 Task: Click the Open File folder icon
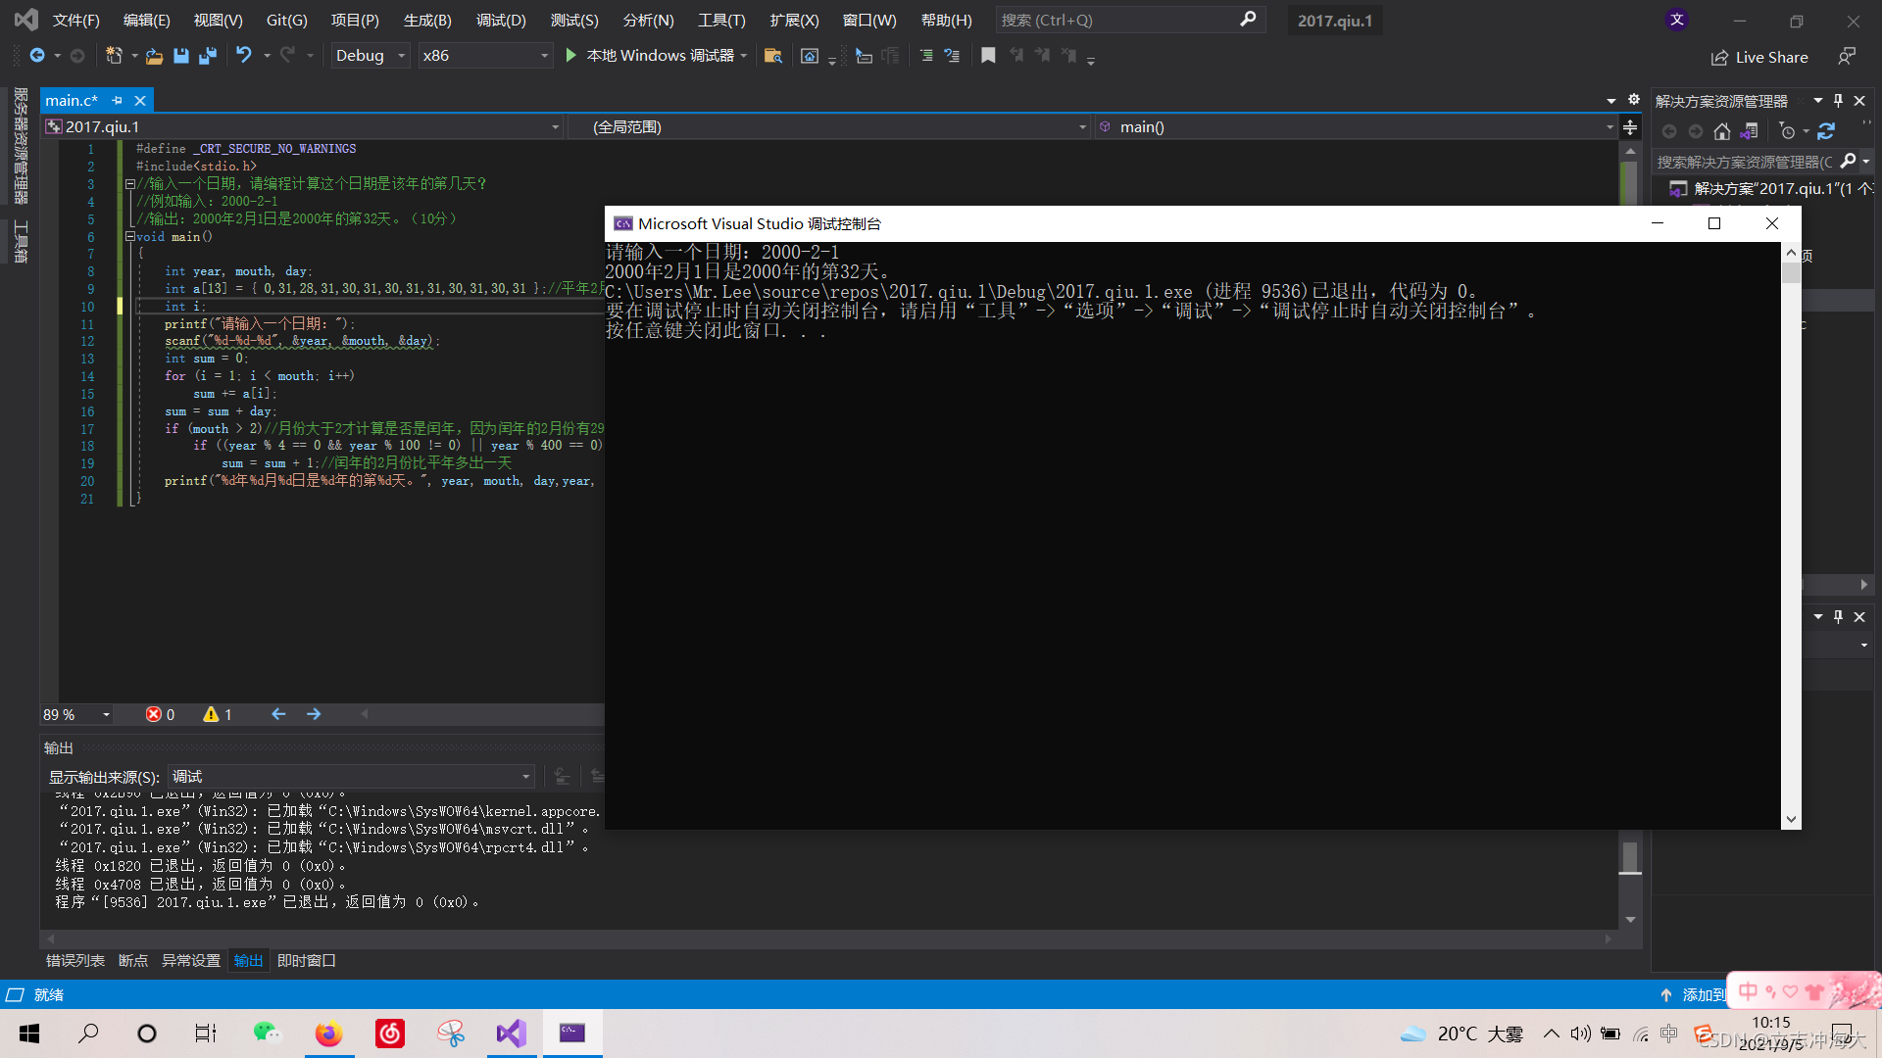154,56
